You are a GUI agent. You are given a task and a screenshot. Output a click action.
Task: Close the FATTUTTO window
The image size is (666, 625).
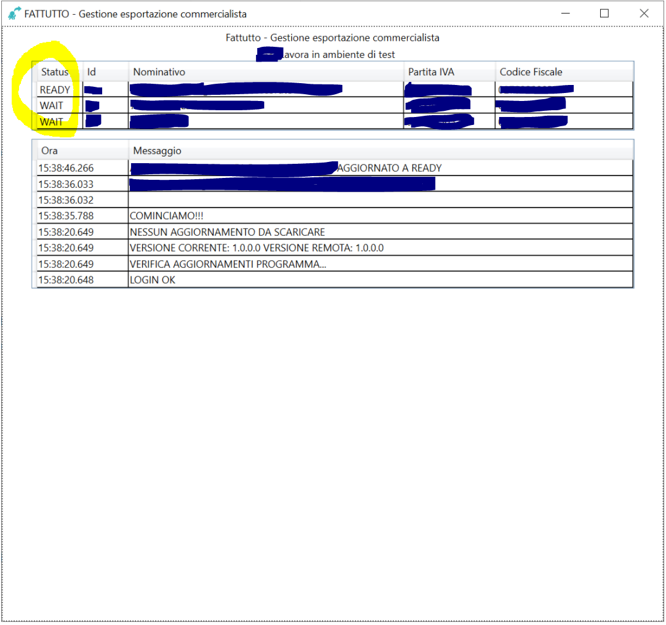643,14
